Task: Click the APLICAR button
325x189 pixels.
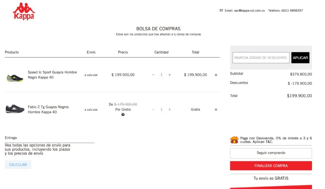Action: click(x=300, y=58)
